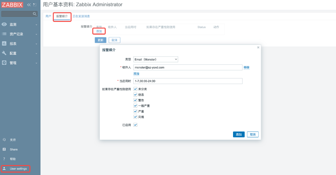Click the blue 添加 button in dialog
The height and width of the screenshot is (175, 336).
239,134
